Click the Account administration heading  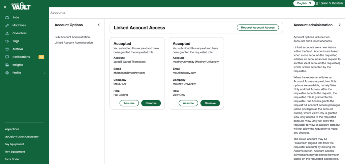click(313, 25)
